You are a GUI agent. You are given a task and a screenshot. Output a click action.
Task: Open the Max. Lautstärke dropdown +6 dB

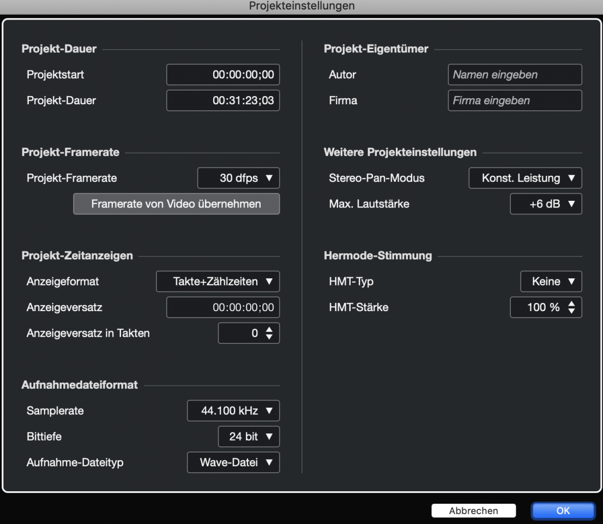pyautogui.click(x=546, y=204)
